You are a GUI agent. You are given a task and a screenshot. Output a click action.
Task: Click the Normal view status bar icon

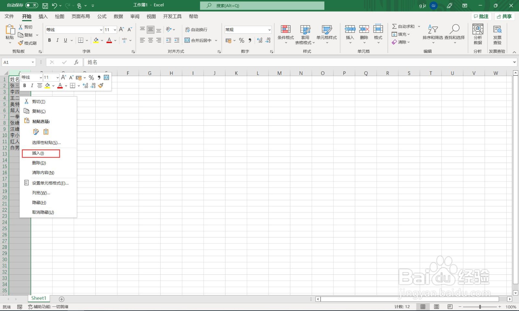423,306
